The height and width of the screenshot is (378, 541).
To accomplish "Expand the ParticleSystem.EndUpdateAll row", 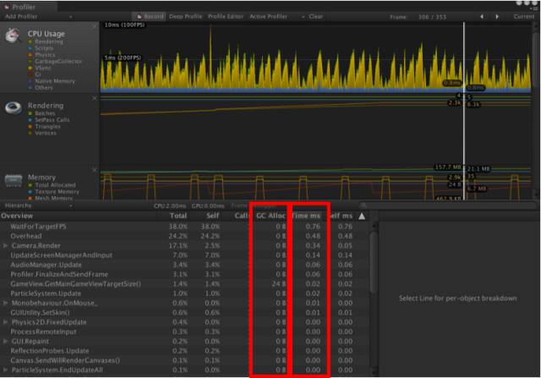I will pos(6,370).
